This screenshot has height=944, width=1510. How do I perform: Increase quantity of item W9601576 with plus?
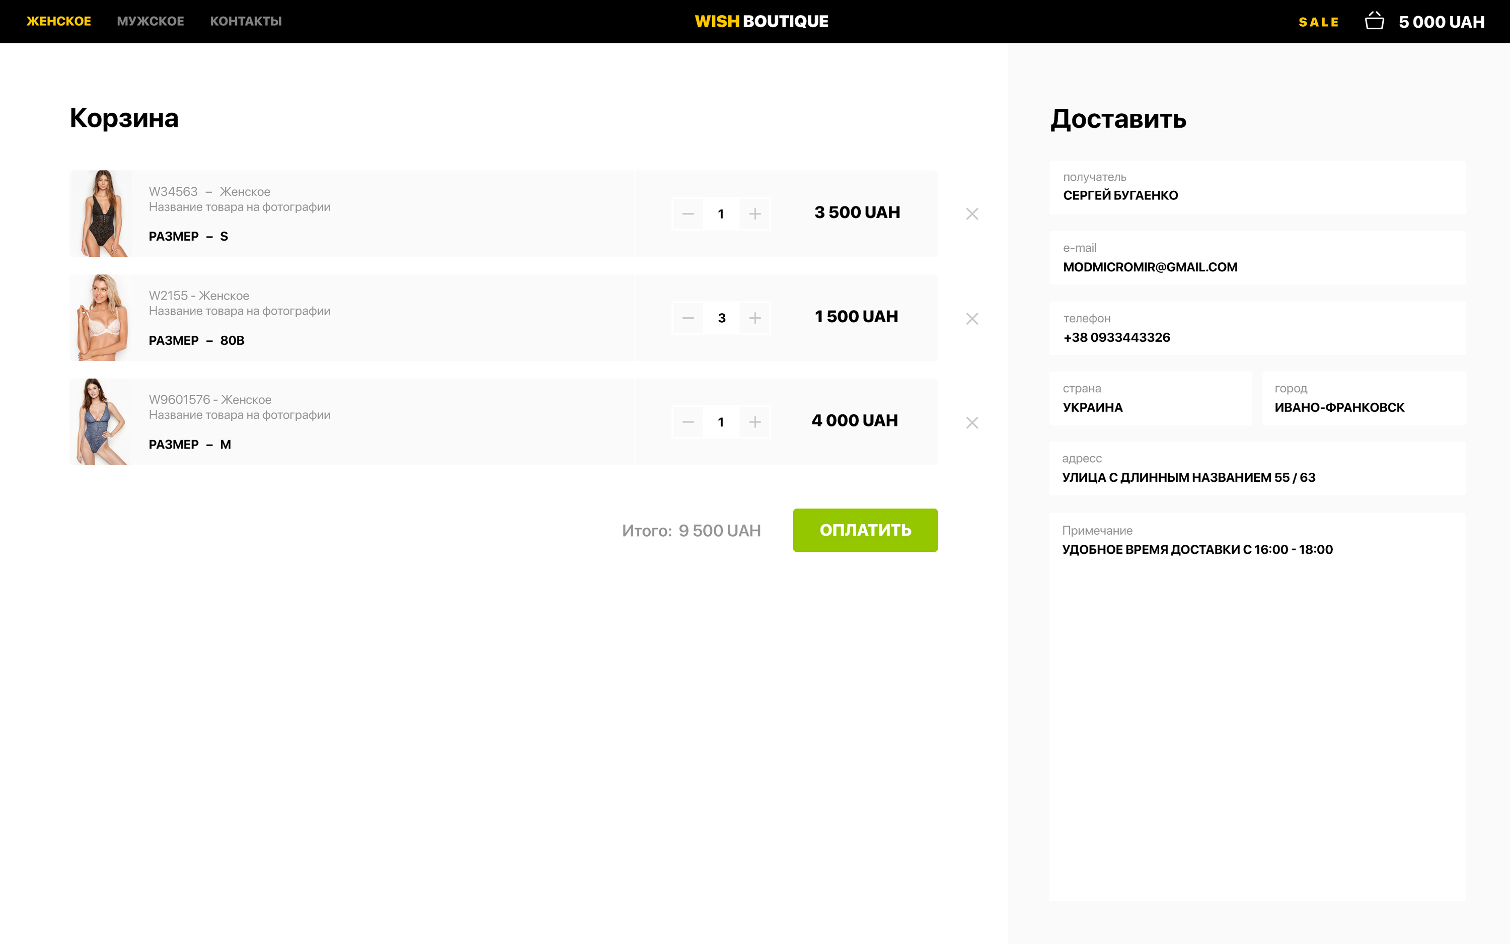(754, 423)
